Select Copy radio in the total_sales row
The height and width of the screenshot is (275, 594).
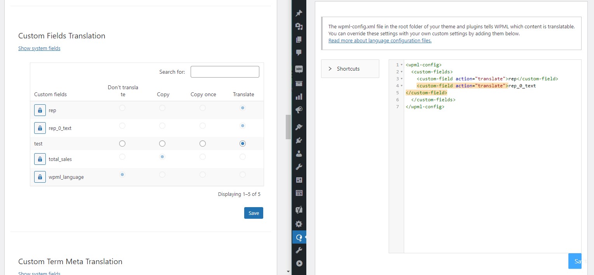pyautogui.click(x=162, y=157)
